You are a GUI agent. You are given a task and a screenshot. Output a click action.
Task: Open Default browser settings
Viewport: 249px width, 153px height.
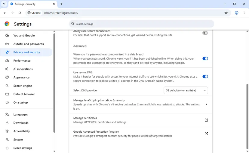coord(26,94)
